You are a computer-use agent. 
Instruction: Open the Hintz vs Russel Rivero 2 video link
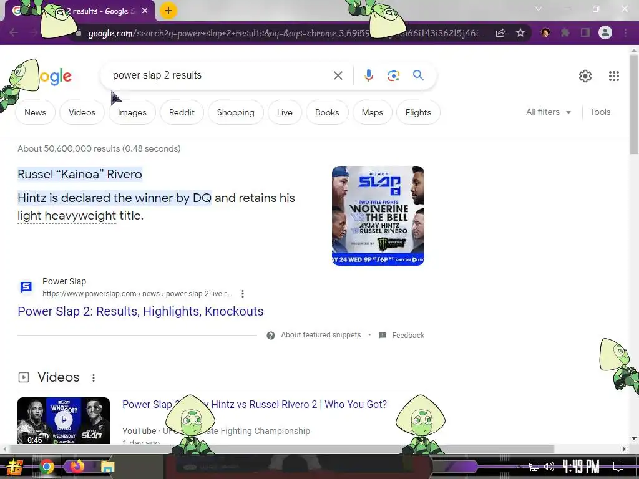[x=255, y=404]
